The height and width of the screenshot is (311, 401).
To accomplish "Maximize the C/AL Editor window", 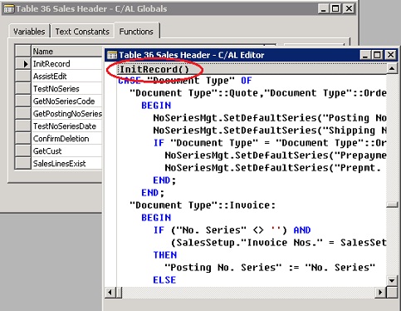I will coord(377,55).
